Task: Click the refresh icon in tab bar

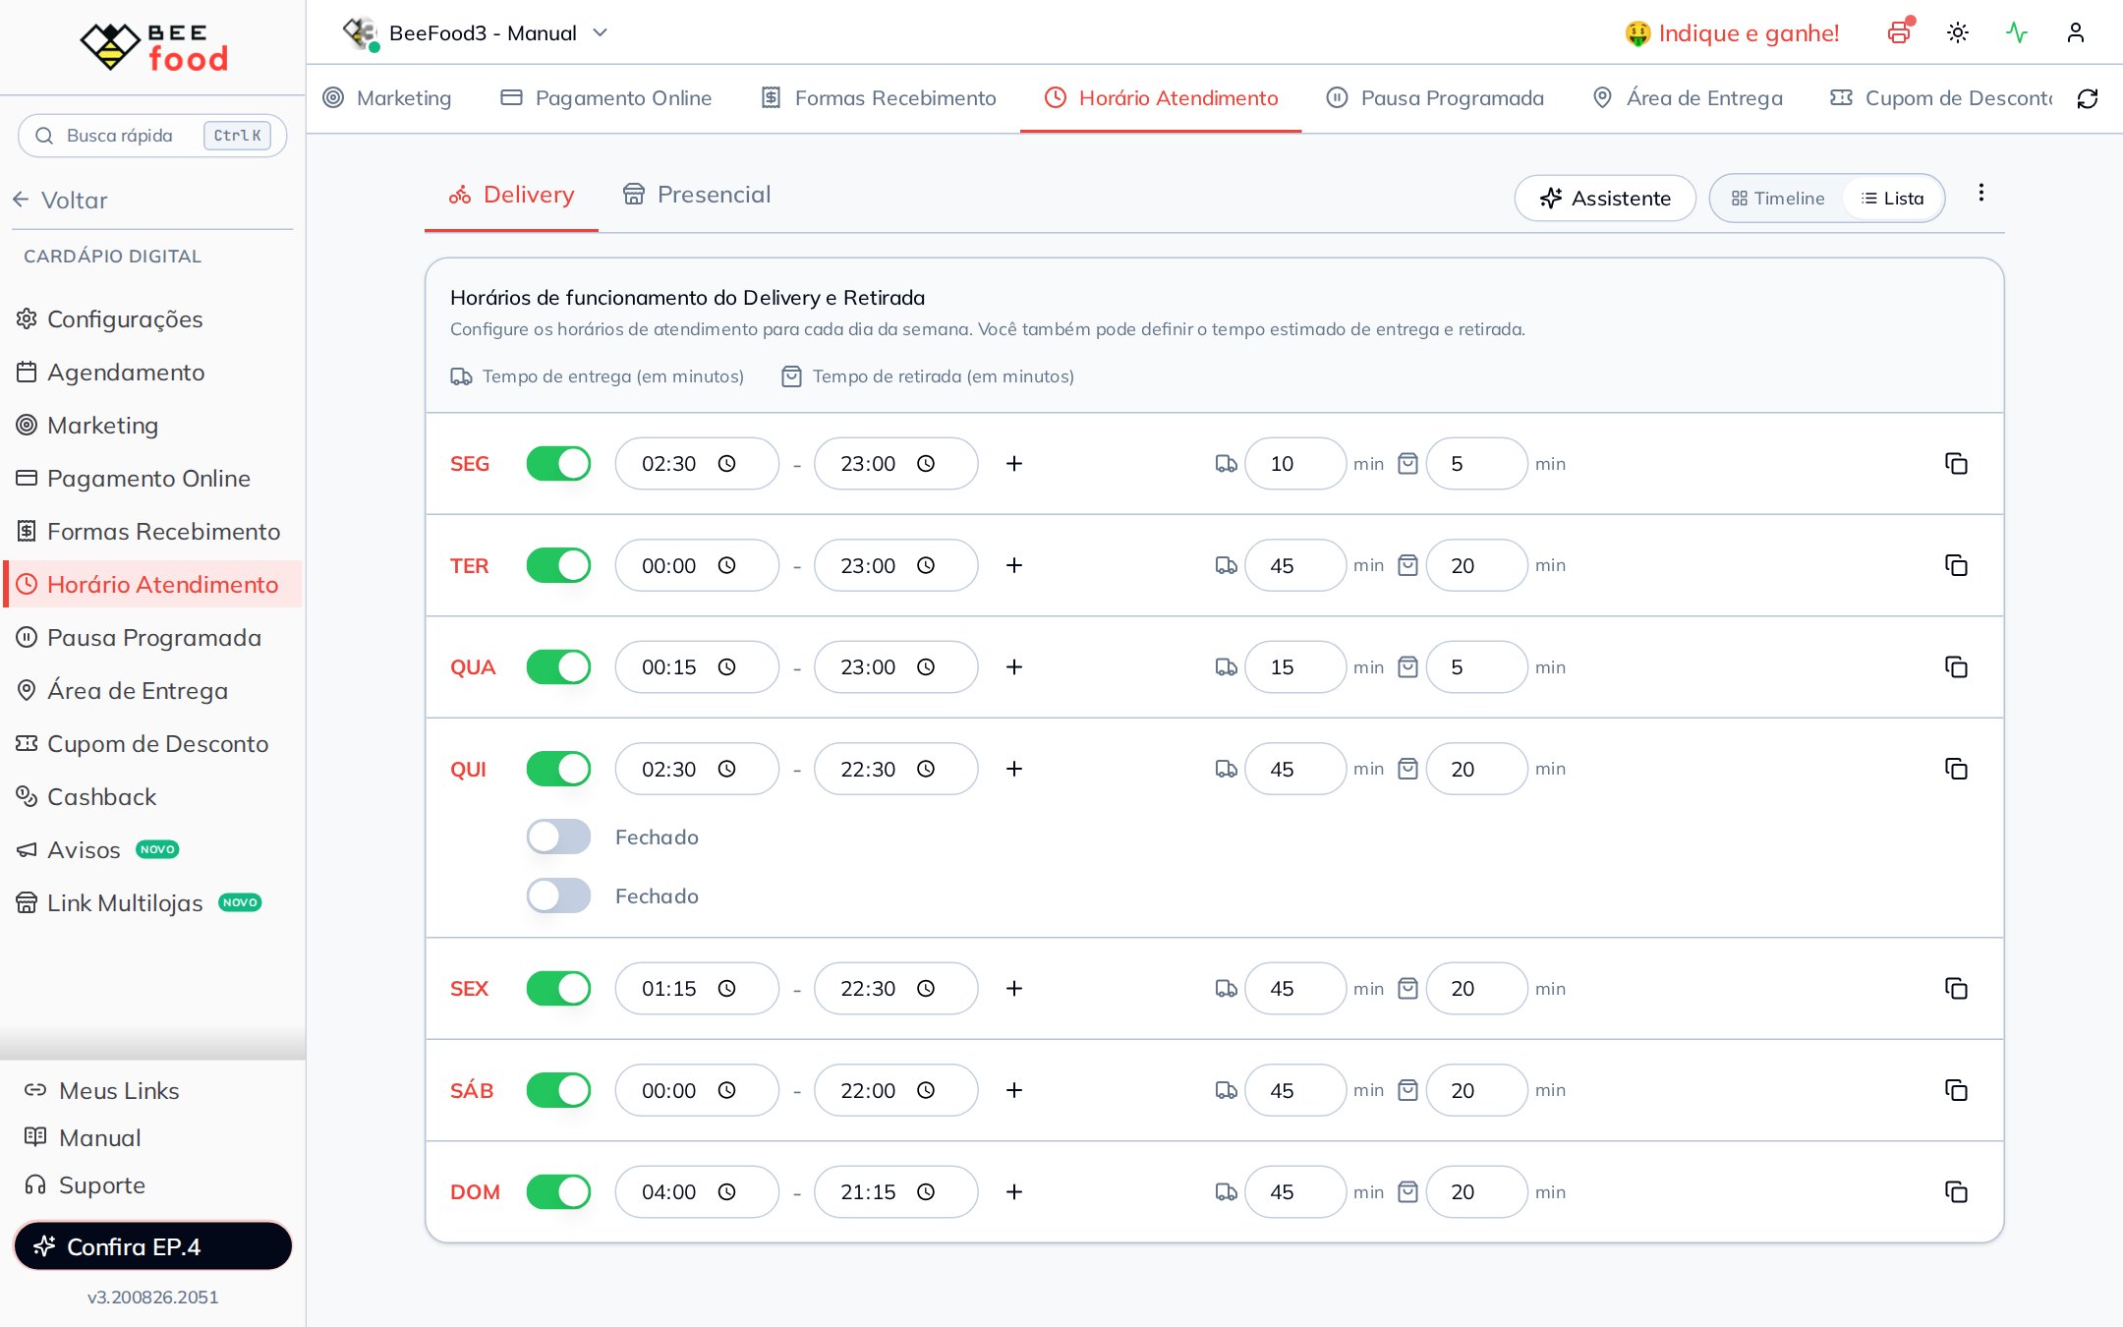Action: click(2088, 98)
